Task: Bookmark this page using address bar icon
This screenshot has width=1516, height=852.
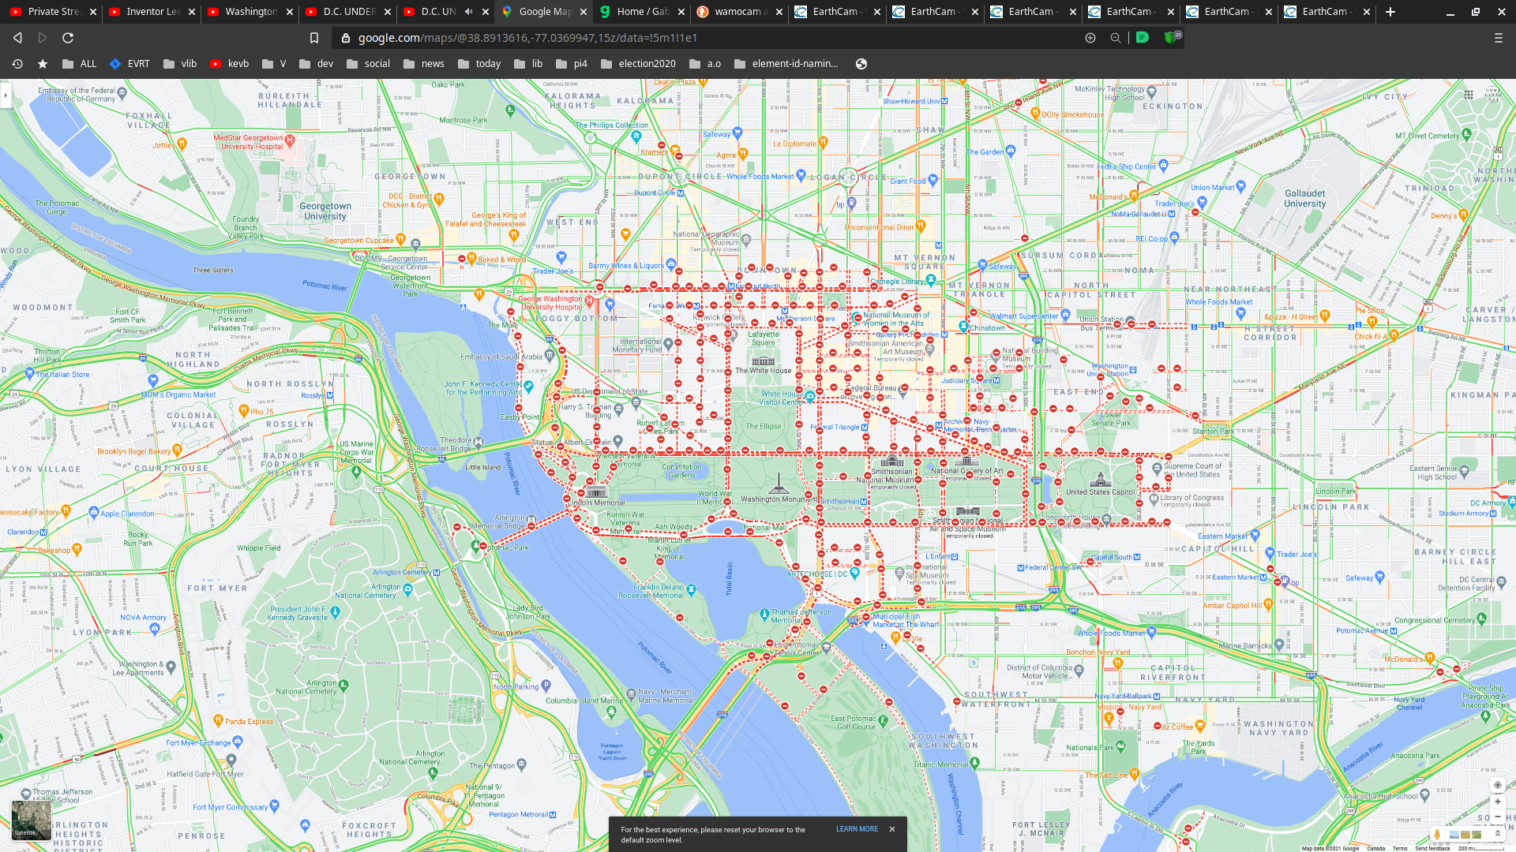Action: pyautogui.click(x=314, y=38)
